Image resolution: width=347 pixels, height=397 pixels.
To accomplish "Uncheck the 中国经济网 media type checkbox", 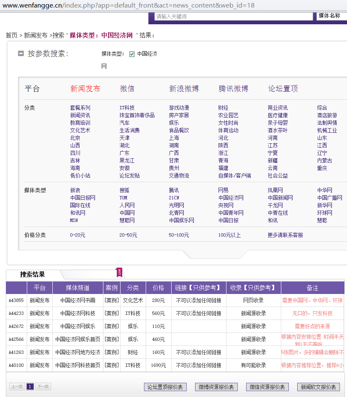I will coord(132,54).
